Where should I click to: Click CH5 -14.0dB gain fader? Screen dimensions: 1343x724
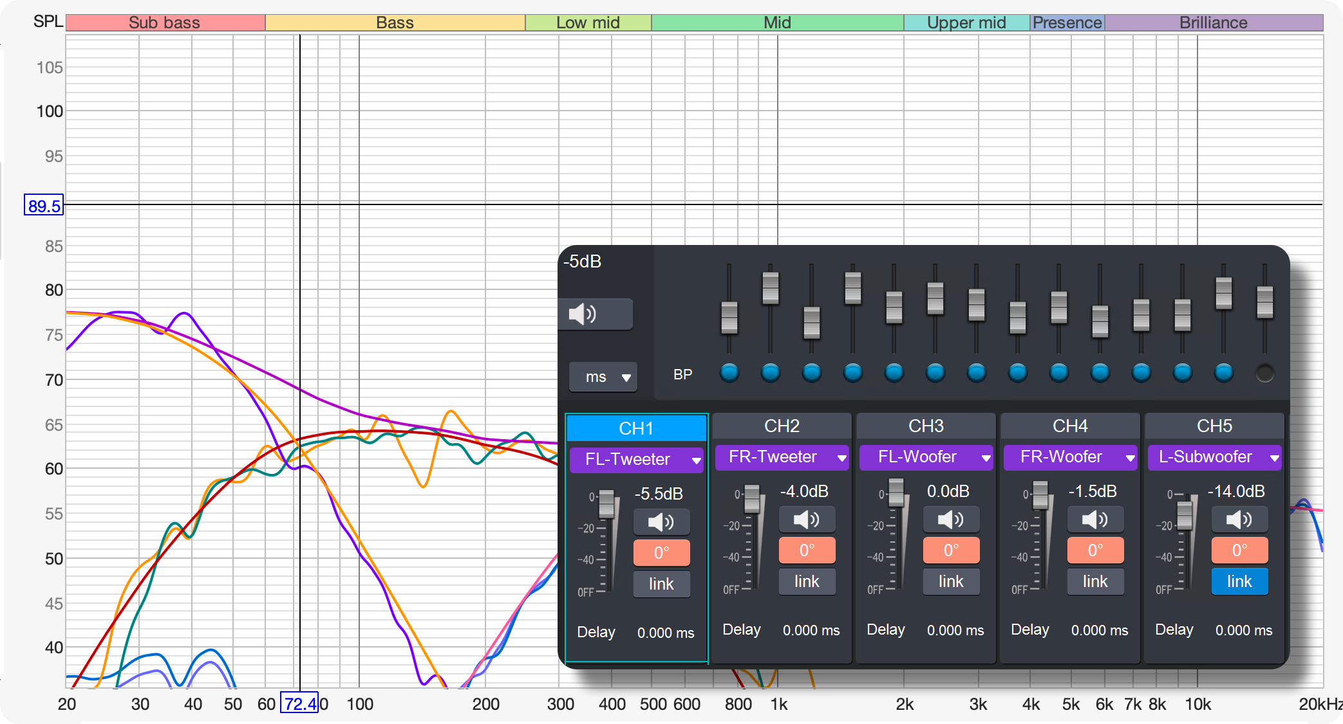pos(1184,514)
